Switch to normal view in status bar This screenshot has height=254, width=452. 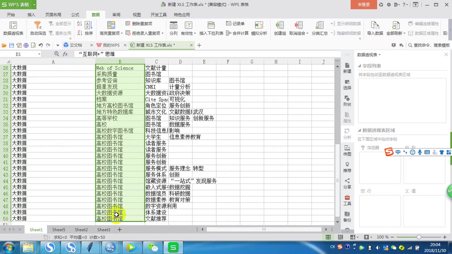[328, 237]
